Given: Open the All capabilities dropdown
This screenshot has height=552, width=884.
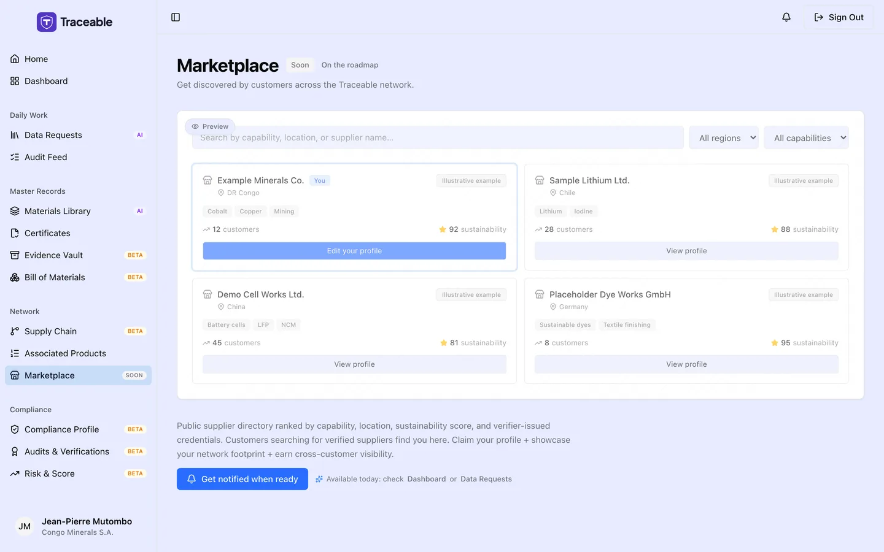Looking at the screenshot, I should point(806,138).
